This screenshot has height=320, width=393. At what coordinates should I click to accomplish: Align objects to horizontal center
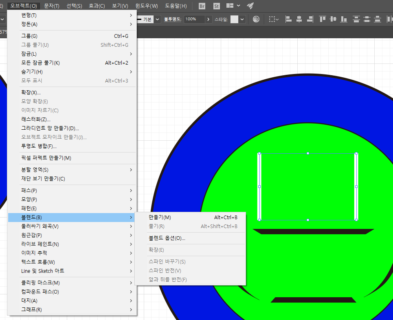pyautogui.click(x=299, y=19)
